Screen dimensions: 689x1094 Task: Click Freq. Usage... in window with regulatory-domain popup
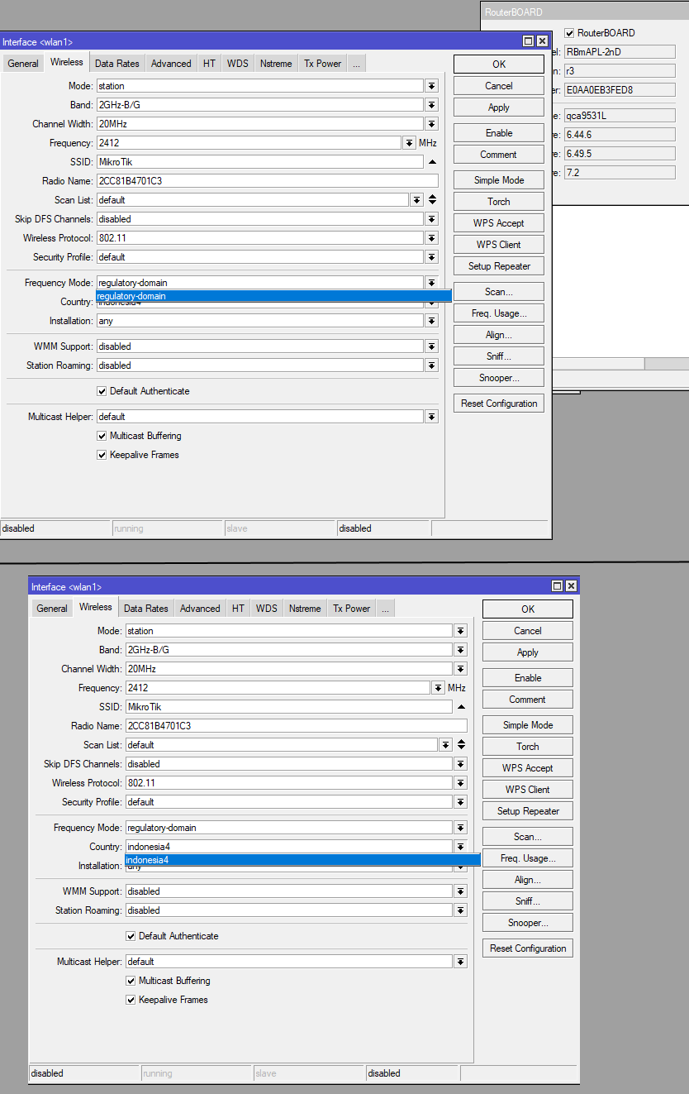pyautogui.click(x=499, y=313)
